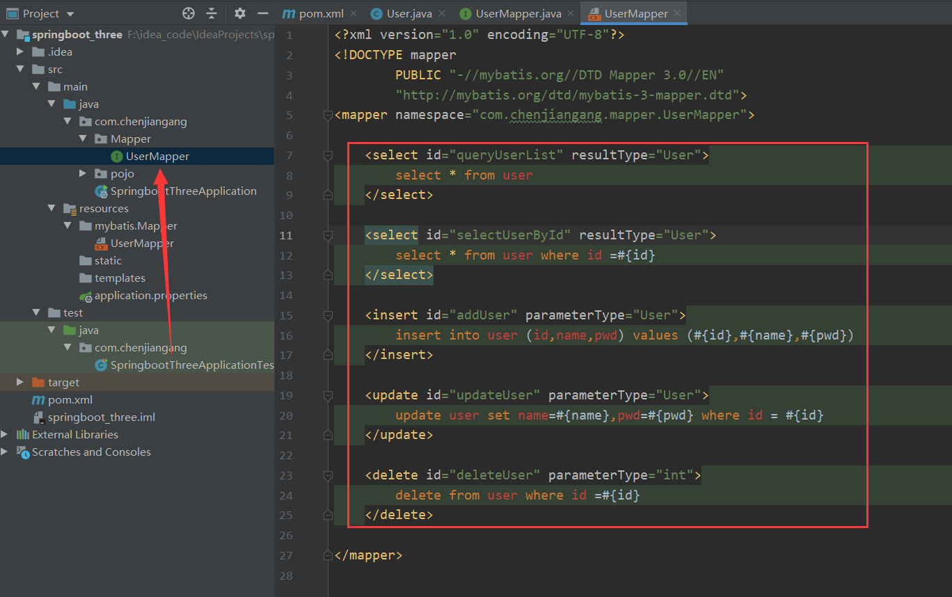Fold the updateUser update block
The width and height of the screenshot is (952, 597).
coord(328,396)
